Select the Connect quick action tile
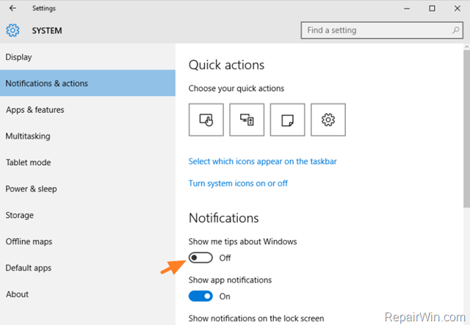This screenshot has height=325, width=470. pos(247,120)
